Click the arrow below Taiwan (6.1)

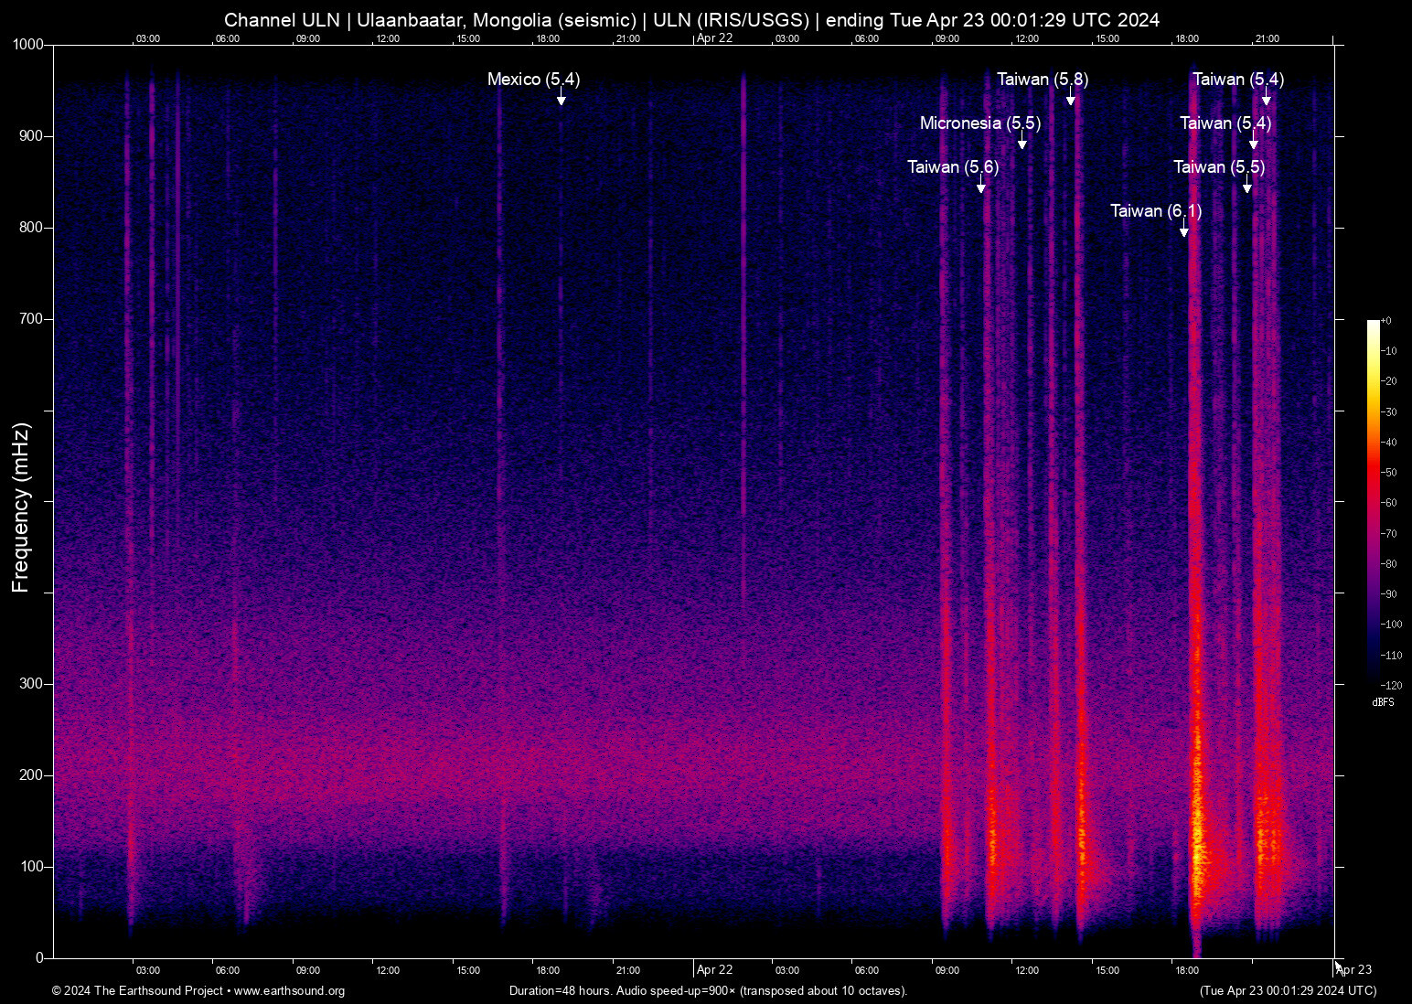pos(1183,230)
